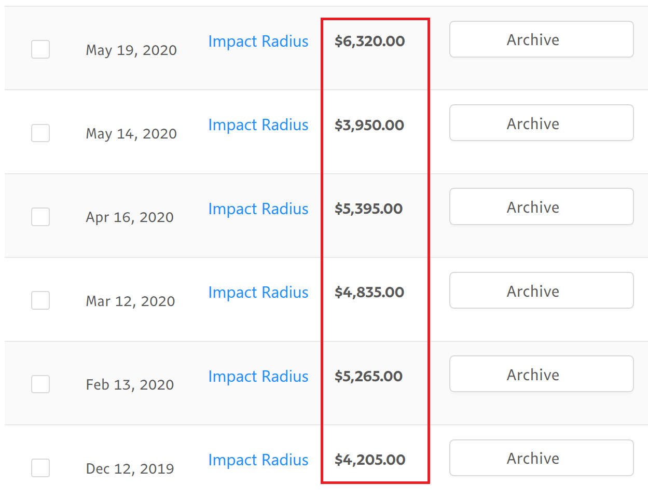Archive the May 19, 2020 payment
Viewport: 648px width, 498px height.
tap(542, 39)
